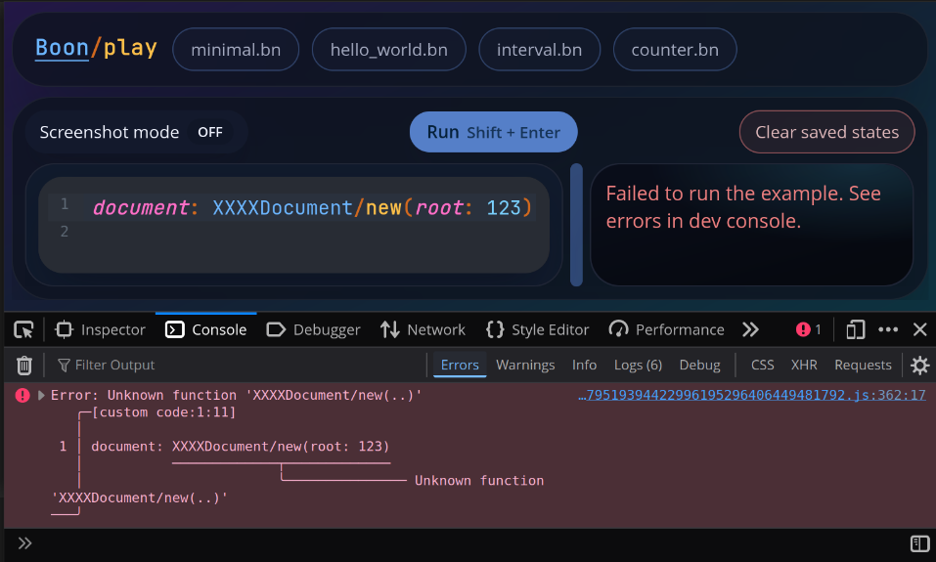
Task: Open console settings gear icon
Action: coord(919,365)
